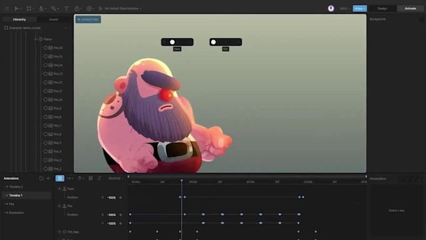
Task: Create new animation folder icon
Action: [41, 179]
